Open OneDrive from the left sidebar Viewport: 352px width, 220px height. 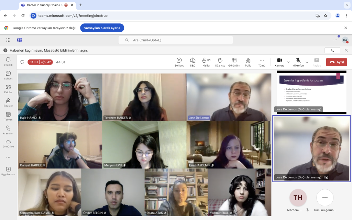[x=8, y=143]
